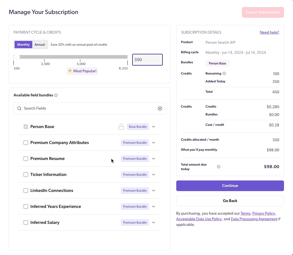Open the Data Processing Agreement link

[x=254, y=219]
